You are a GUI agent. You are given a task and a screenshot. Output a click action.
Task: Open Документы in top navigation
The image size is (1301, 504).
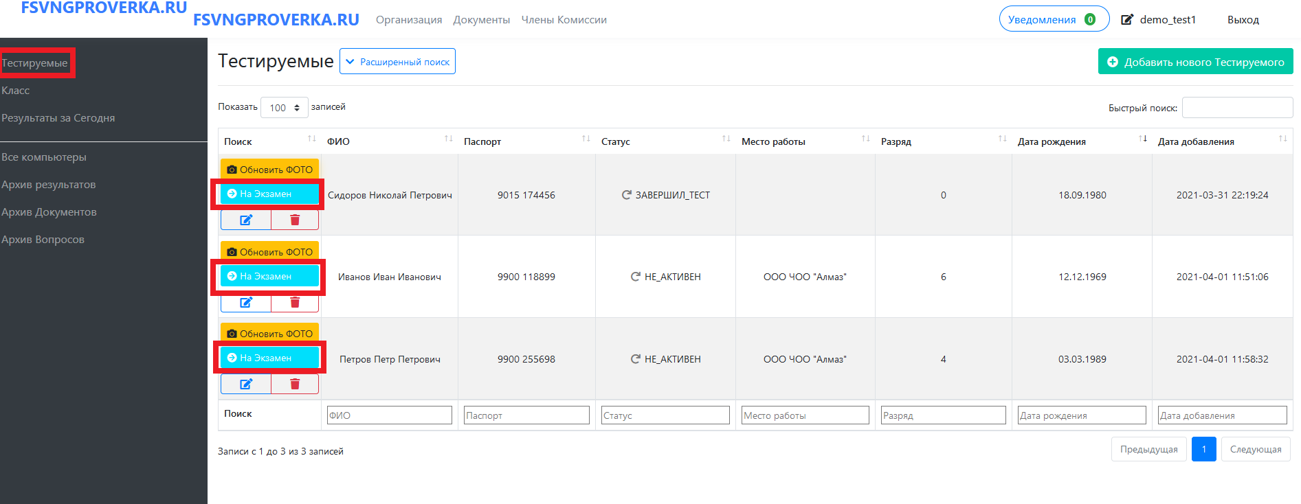[x=481, y=20]
